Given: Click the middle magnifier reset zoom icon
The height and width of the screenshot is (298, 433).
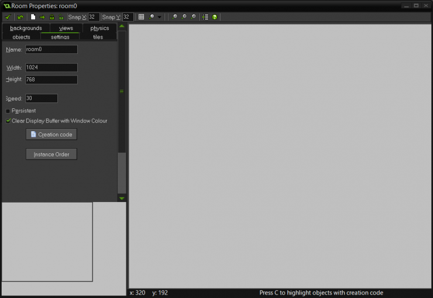Looking at the screenshot, I should click(184, 17).
